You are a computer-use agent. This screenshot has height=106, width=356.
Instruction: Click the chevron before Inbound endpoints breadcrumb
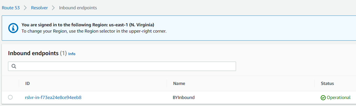53,8
